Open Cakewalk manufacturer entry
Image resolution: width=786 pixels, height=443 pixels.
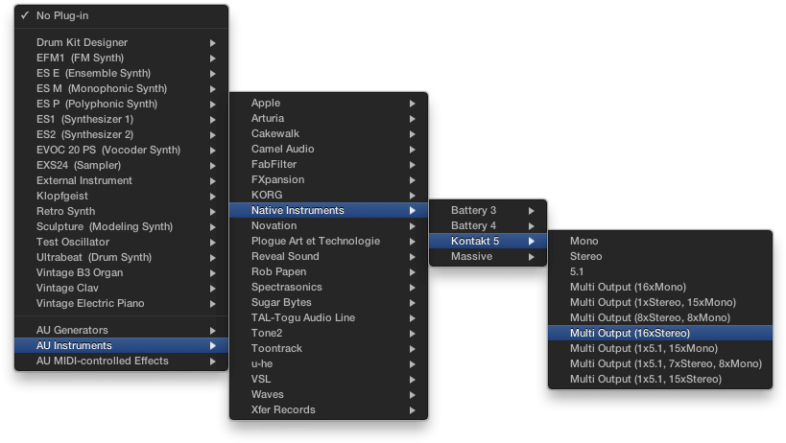[328, 133]
